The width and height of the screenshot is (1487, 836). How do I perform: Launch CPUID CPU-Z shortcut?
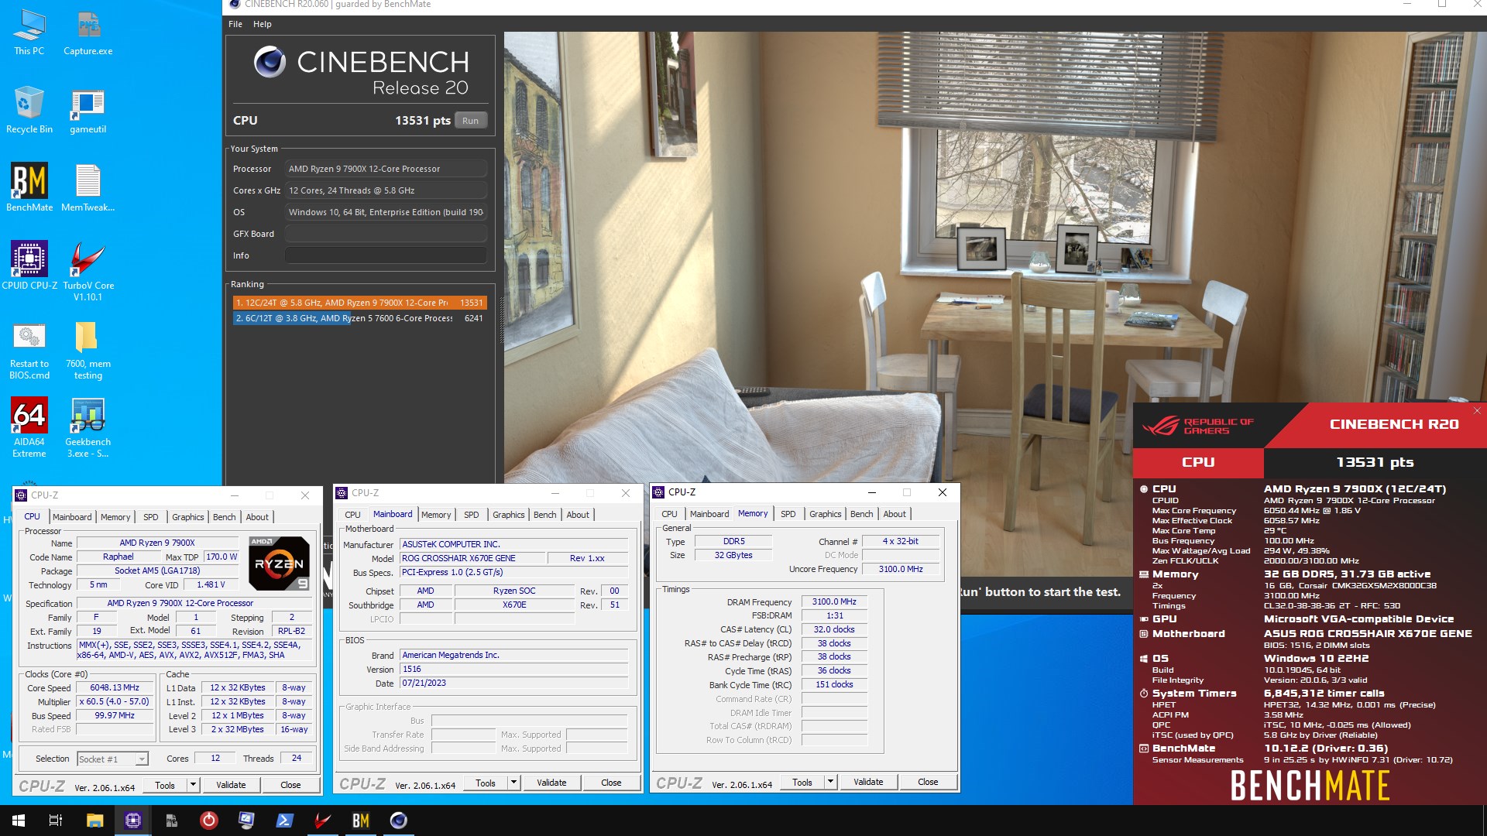pos(29,266)
